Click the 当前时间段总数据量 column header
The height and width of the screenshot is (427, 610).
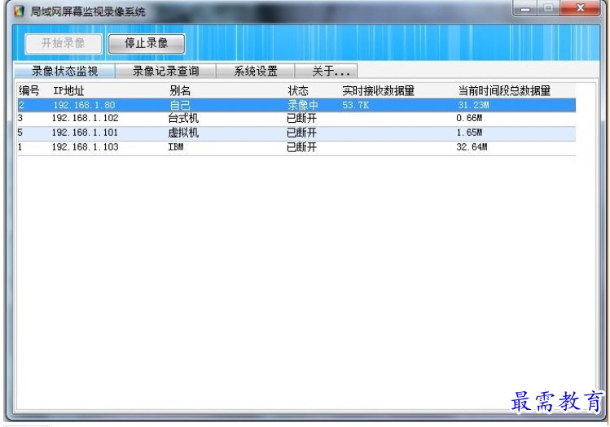pyautogui.click(x=503, y=91)
